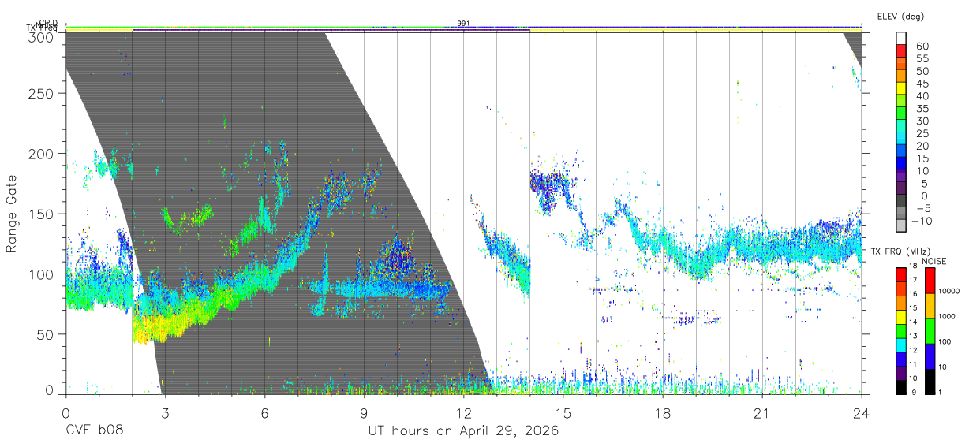
Task: Click the ELEV legend value '5'
Action: pos(925,184)
